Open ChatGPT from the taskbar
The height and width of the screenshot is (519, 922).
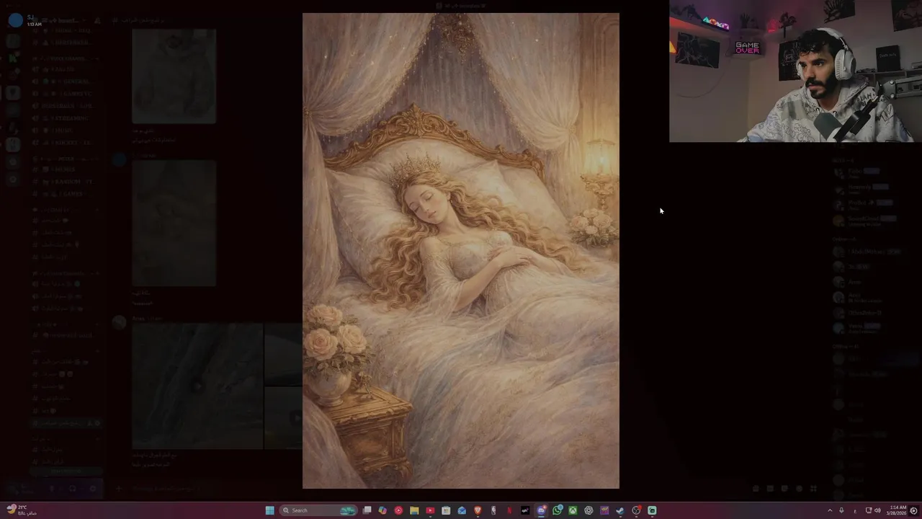click(x=588, y=510)
